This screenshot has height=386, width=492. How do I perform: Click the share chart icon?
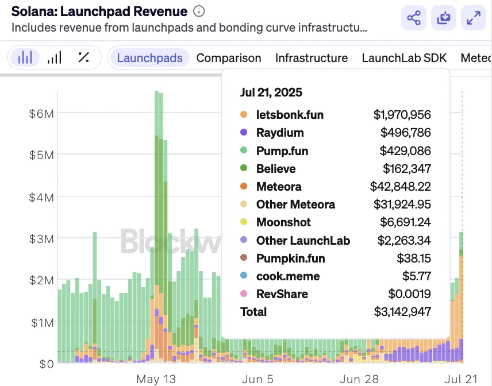tap(414, 18)
